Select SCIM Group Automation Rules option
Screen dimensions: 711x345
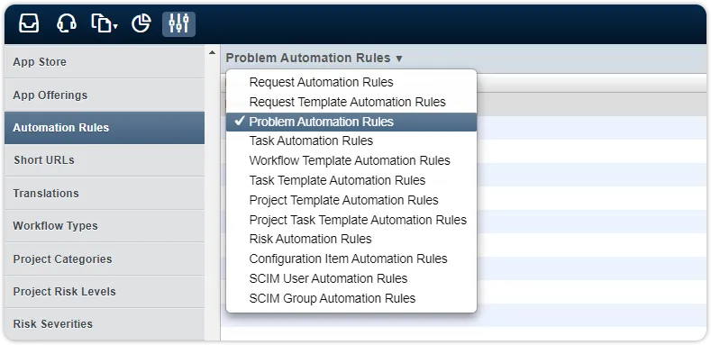[x=351, y=298]
